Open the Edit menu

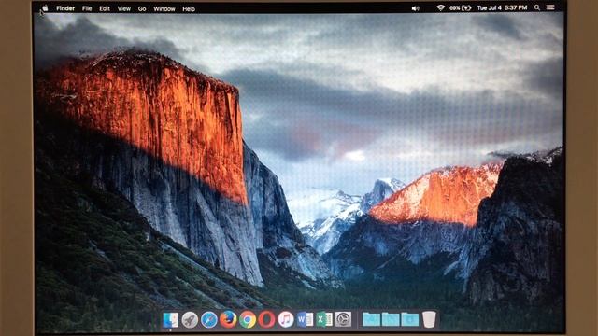tap(105, 8)
